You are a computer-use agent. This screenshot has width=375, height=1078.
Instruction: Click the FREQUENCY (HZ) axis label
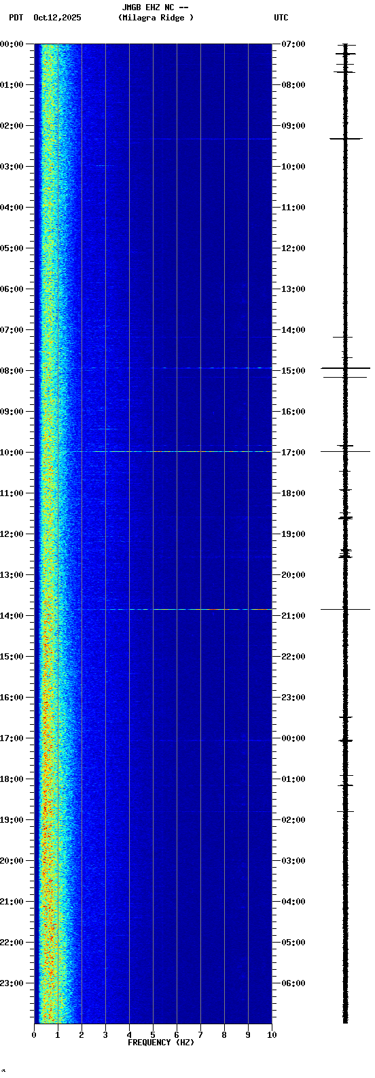coord(161,1043)
